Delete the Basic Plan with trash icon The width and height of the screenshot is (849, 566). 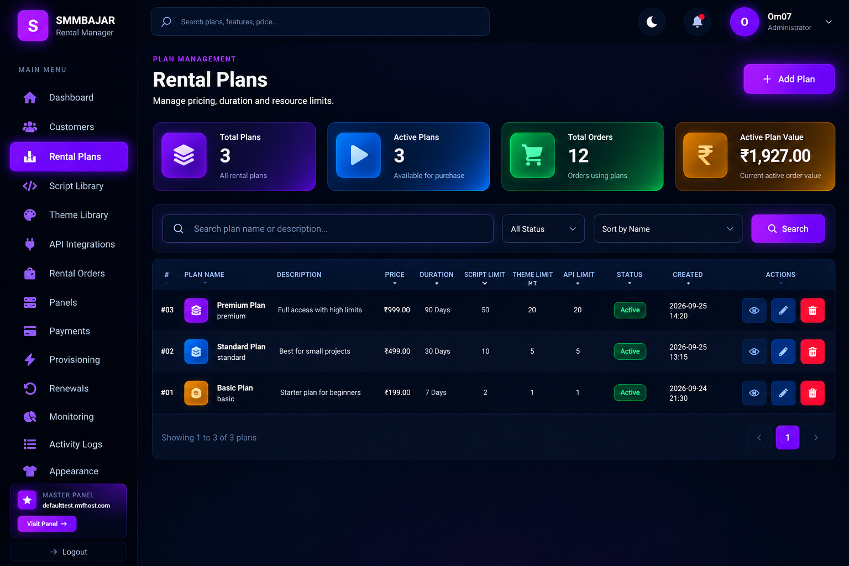coord(813,393)
